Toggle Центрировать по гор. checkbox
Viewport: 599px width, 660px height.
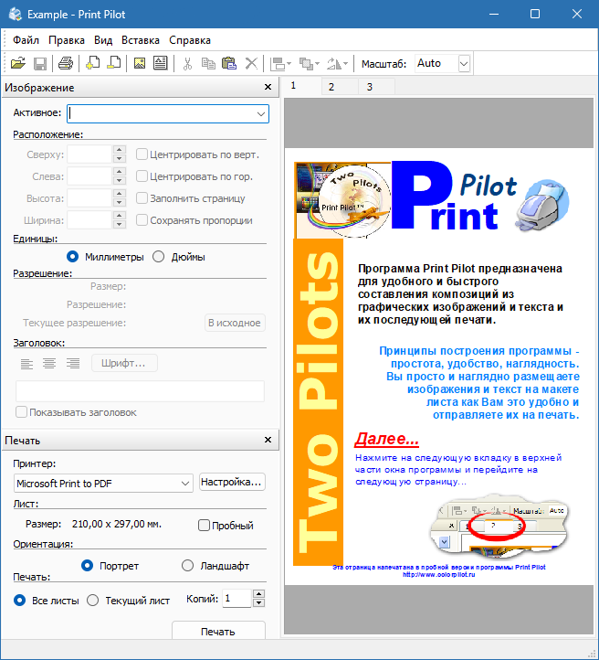click(142, 176)
